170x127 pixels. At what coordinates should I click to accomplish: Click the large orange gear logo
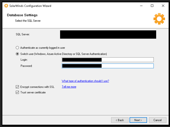coord(159,19)
